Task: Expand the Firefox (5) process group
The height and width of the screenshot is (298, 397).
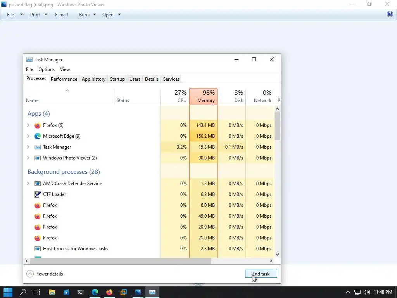Action: click(28, 125)
